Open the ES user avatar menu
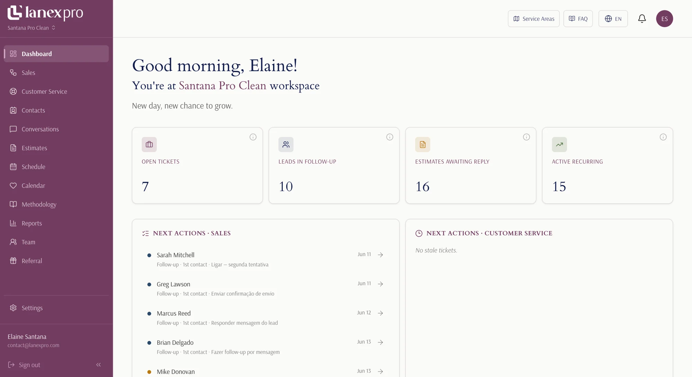Viewport: 692px width, 377px height. pos(664,19)
